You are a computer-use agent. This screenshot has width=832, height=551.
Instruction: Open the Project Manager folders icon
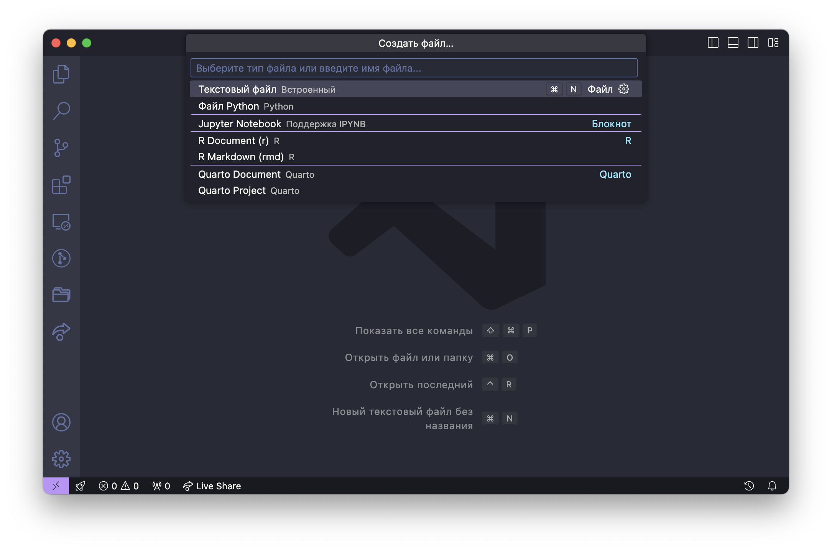pyautogui.click(x=61, y=295)
